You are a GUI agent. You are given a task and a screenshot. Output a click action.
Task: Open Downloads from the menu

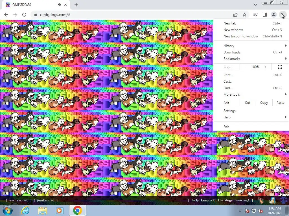tap(251, 52)
